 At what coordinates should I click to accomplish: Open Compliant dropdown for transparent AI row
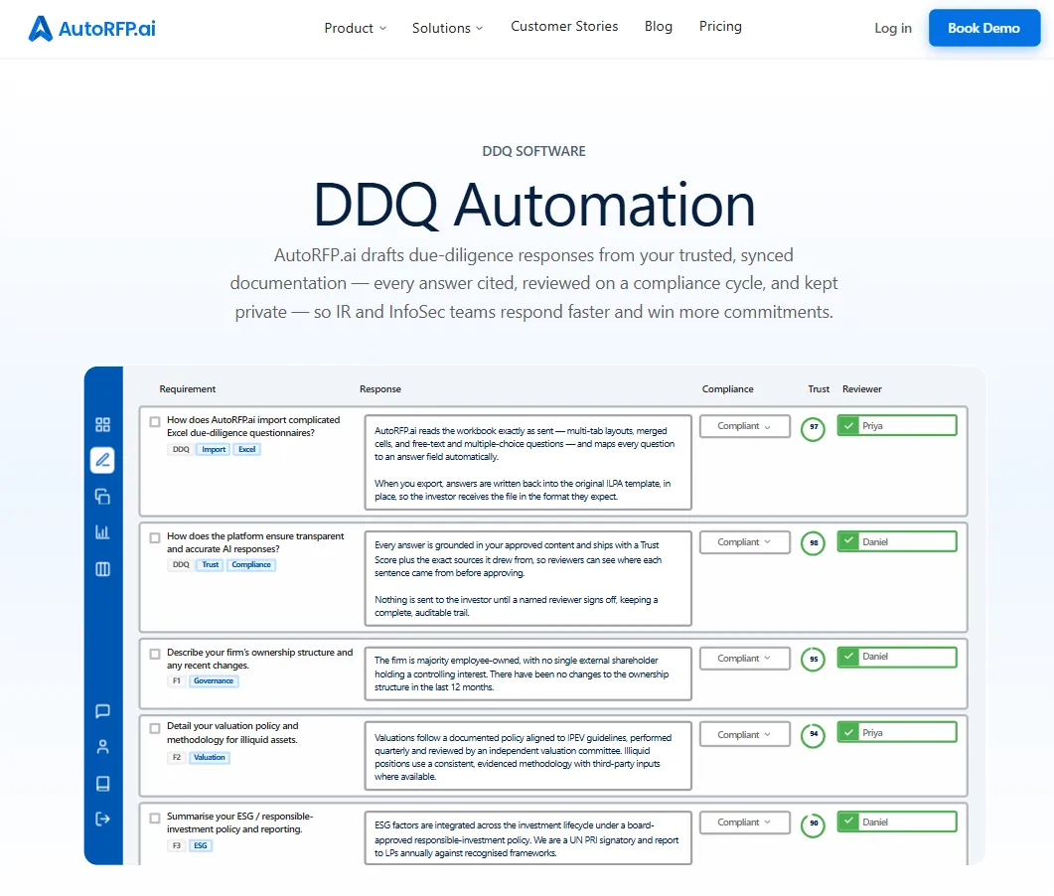(745, 542)
